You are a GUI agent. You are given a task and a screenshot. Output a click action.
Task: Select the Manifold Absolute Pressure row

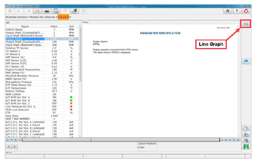click(x=42, y=76)
